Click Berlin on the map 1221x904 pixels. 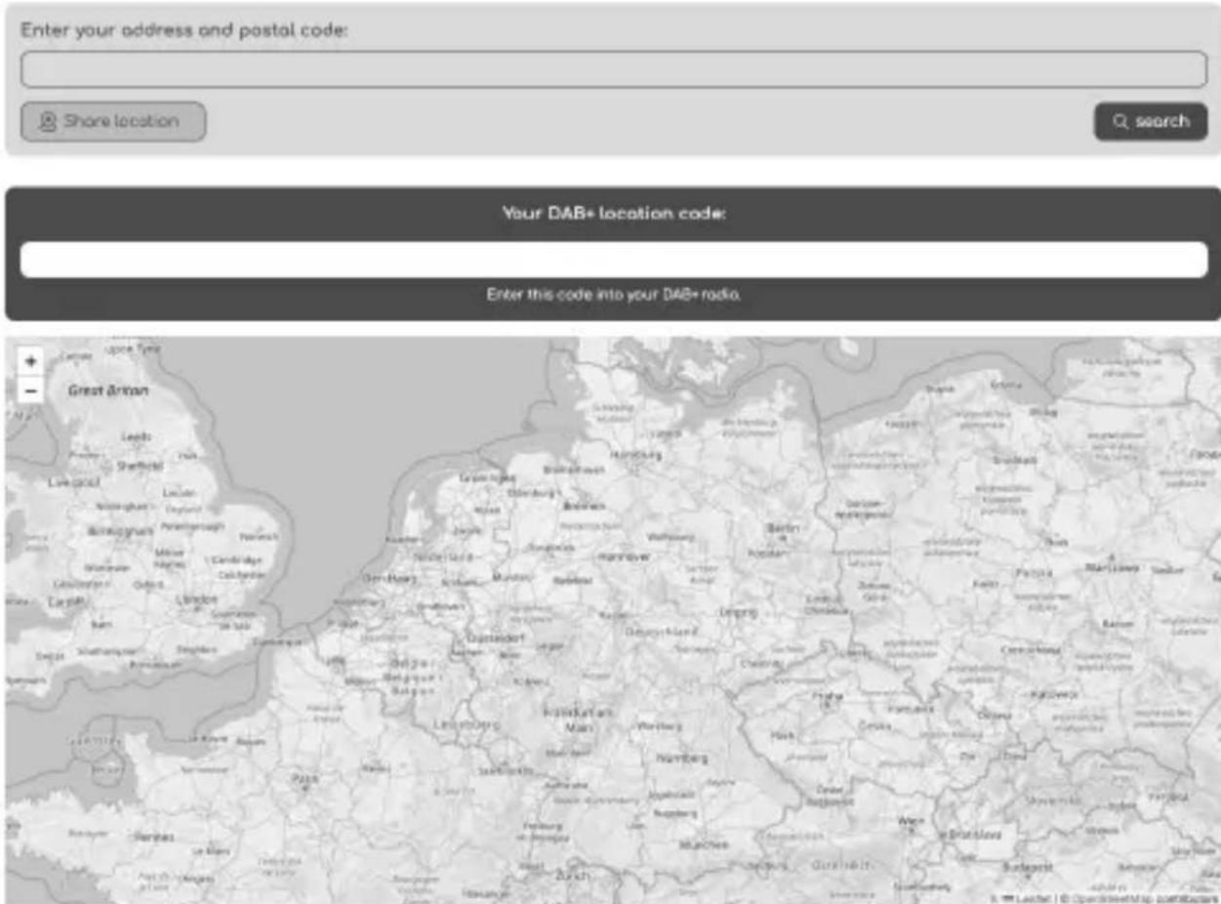click(x=784, y=528)
